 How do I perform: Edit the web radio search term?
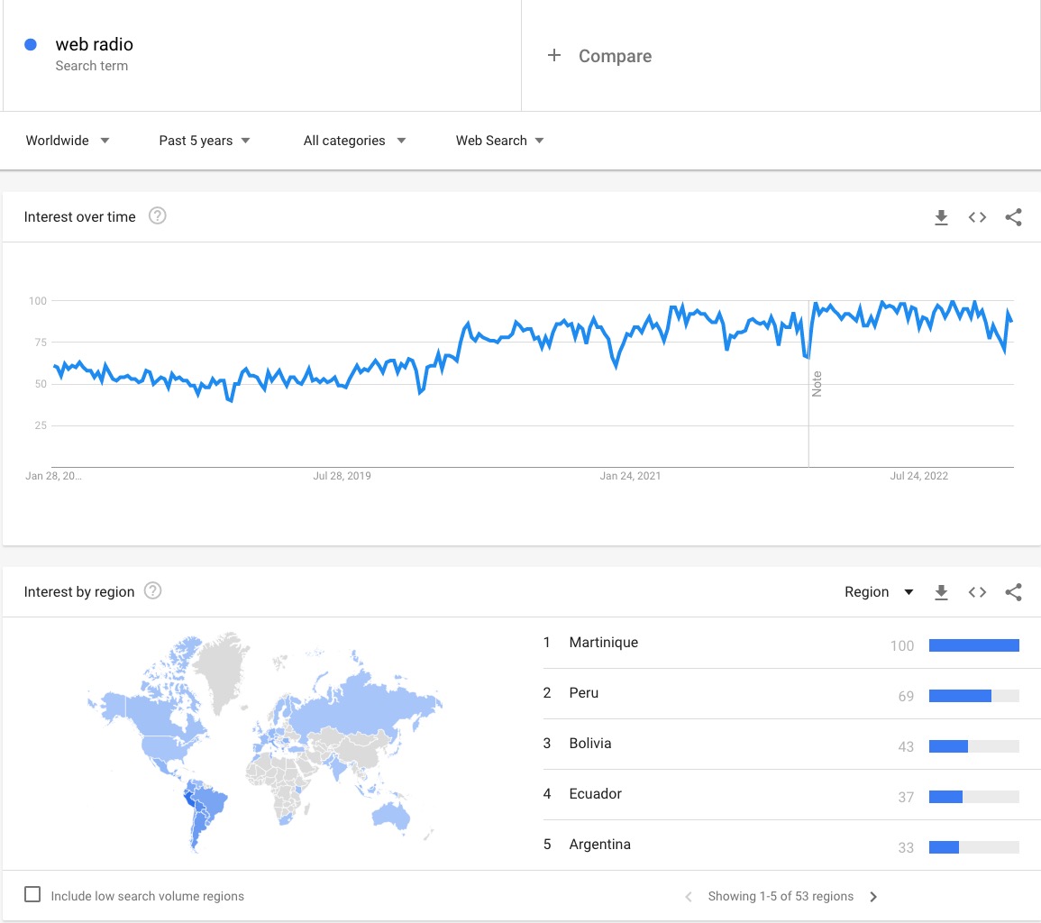tap(95, 45)
